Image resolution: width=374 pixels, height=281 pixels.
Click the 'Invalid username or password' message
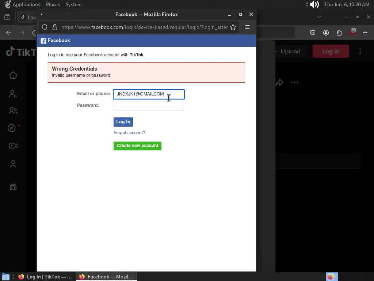pyautogui.click(x=81, y=75)
